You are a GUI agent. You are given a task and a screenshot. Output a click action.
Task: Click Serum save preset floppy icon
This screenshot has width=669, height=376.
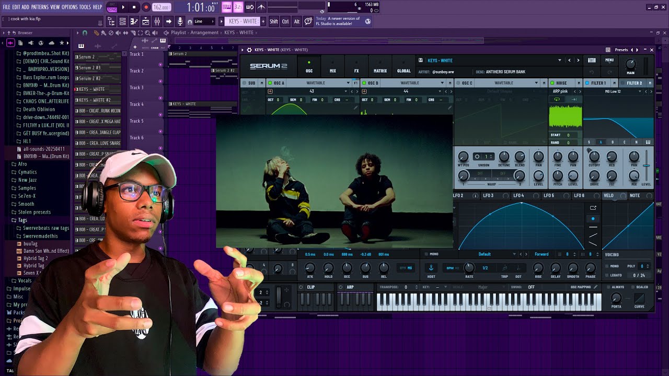pyautogui.click(x=421, y=60)
